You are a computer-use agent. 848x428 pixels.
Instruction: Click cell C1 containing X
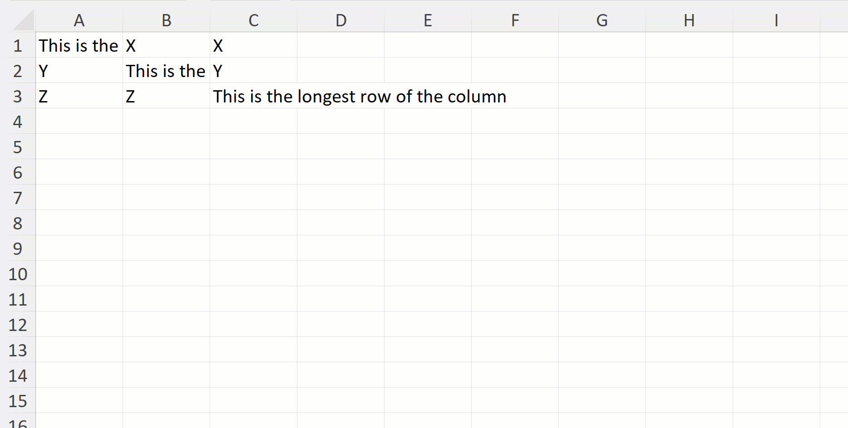click(x=253, y=45)
